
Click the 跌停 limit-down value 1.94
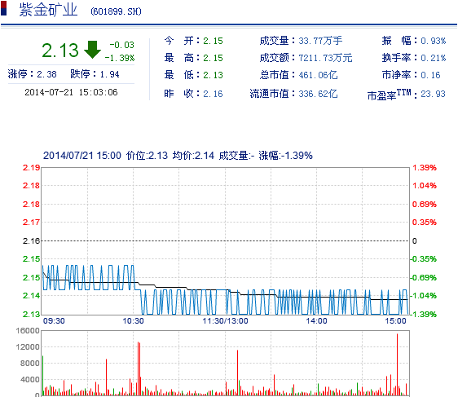point(109,74)
